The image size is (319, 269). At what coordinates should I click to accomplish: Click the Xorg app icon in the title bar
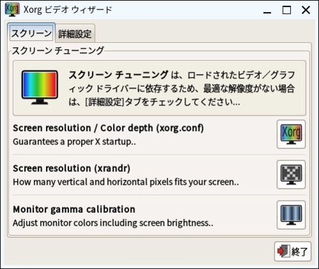click(12, 10)
